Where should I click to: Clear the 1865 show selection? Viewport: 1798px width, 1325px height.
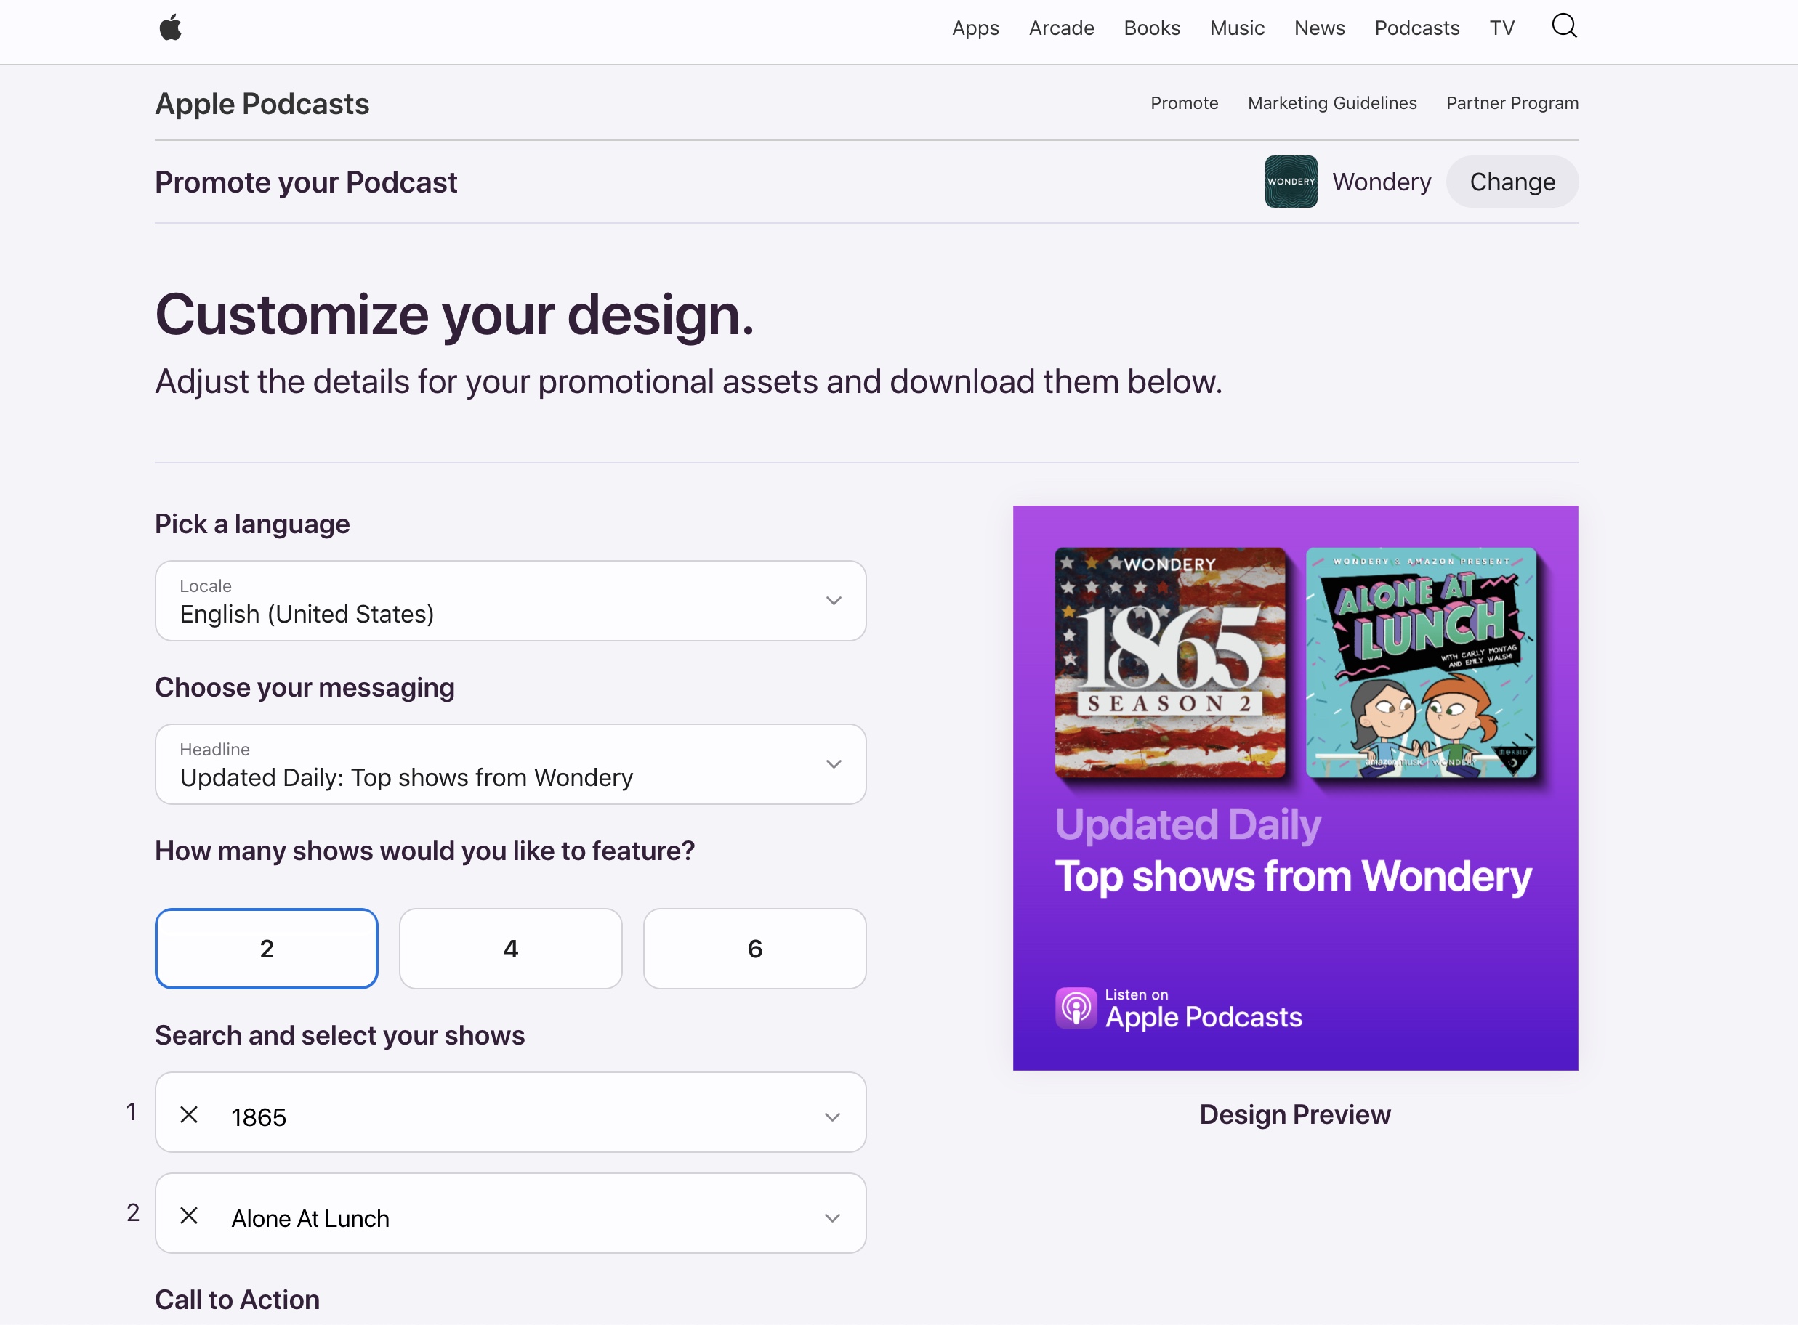pyautogui.click(x=190, y=1114)
